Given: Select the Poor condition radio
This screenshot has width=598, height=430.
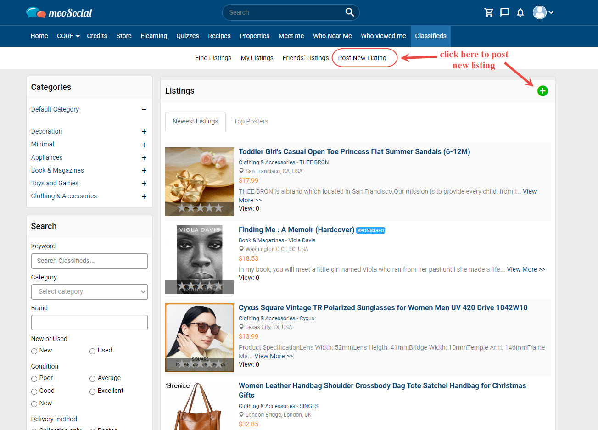Looking at the screenshot, I should 34,379.
